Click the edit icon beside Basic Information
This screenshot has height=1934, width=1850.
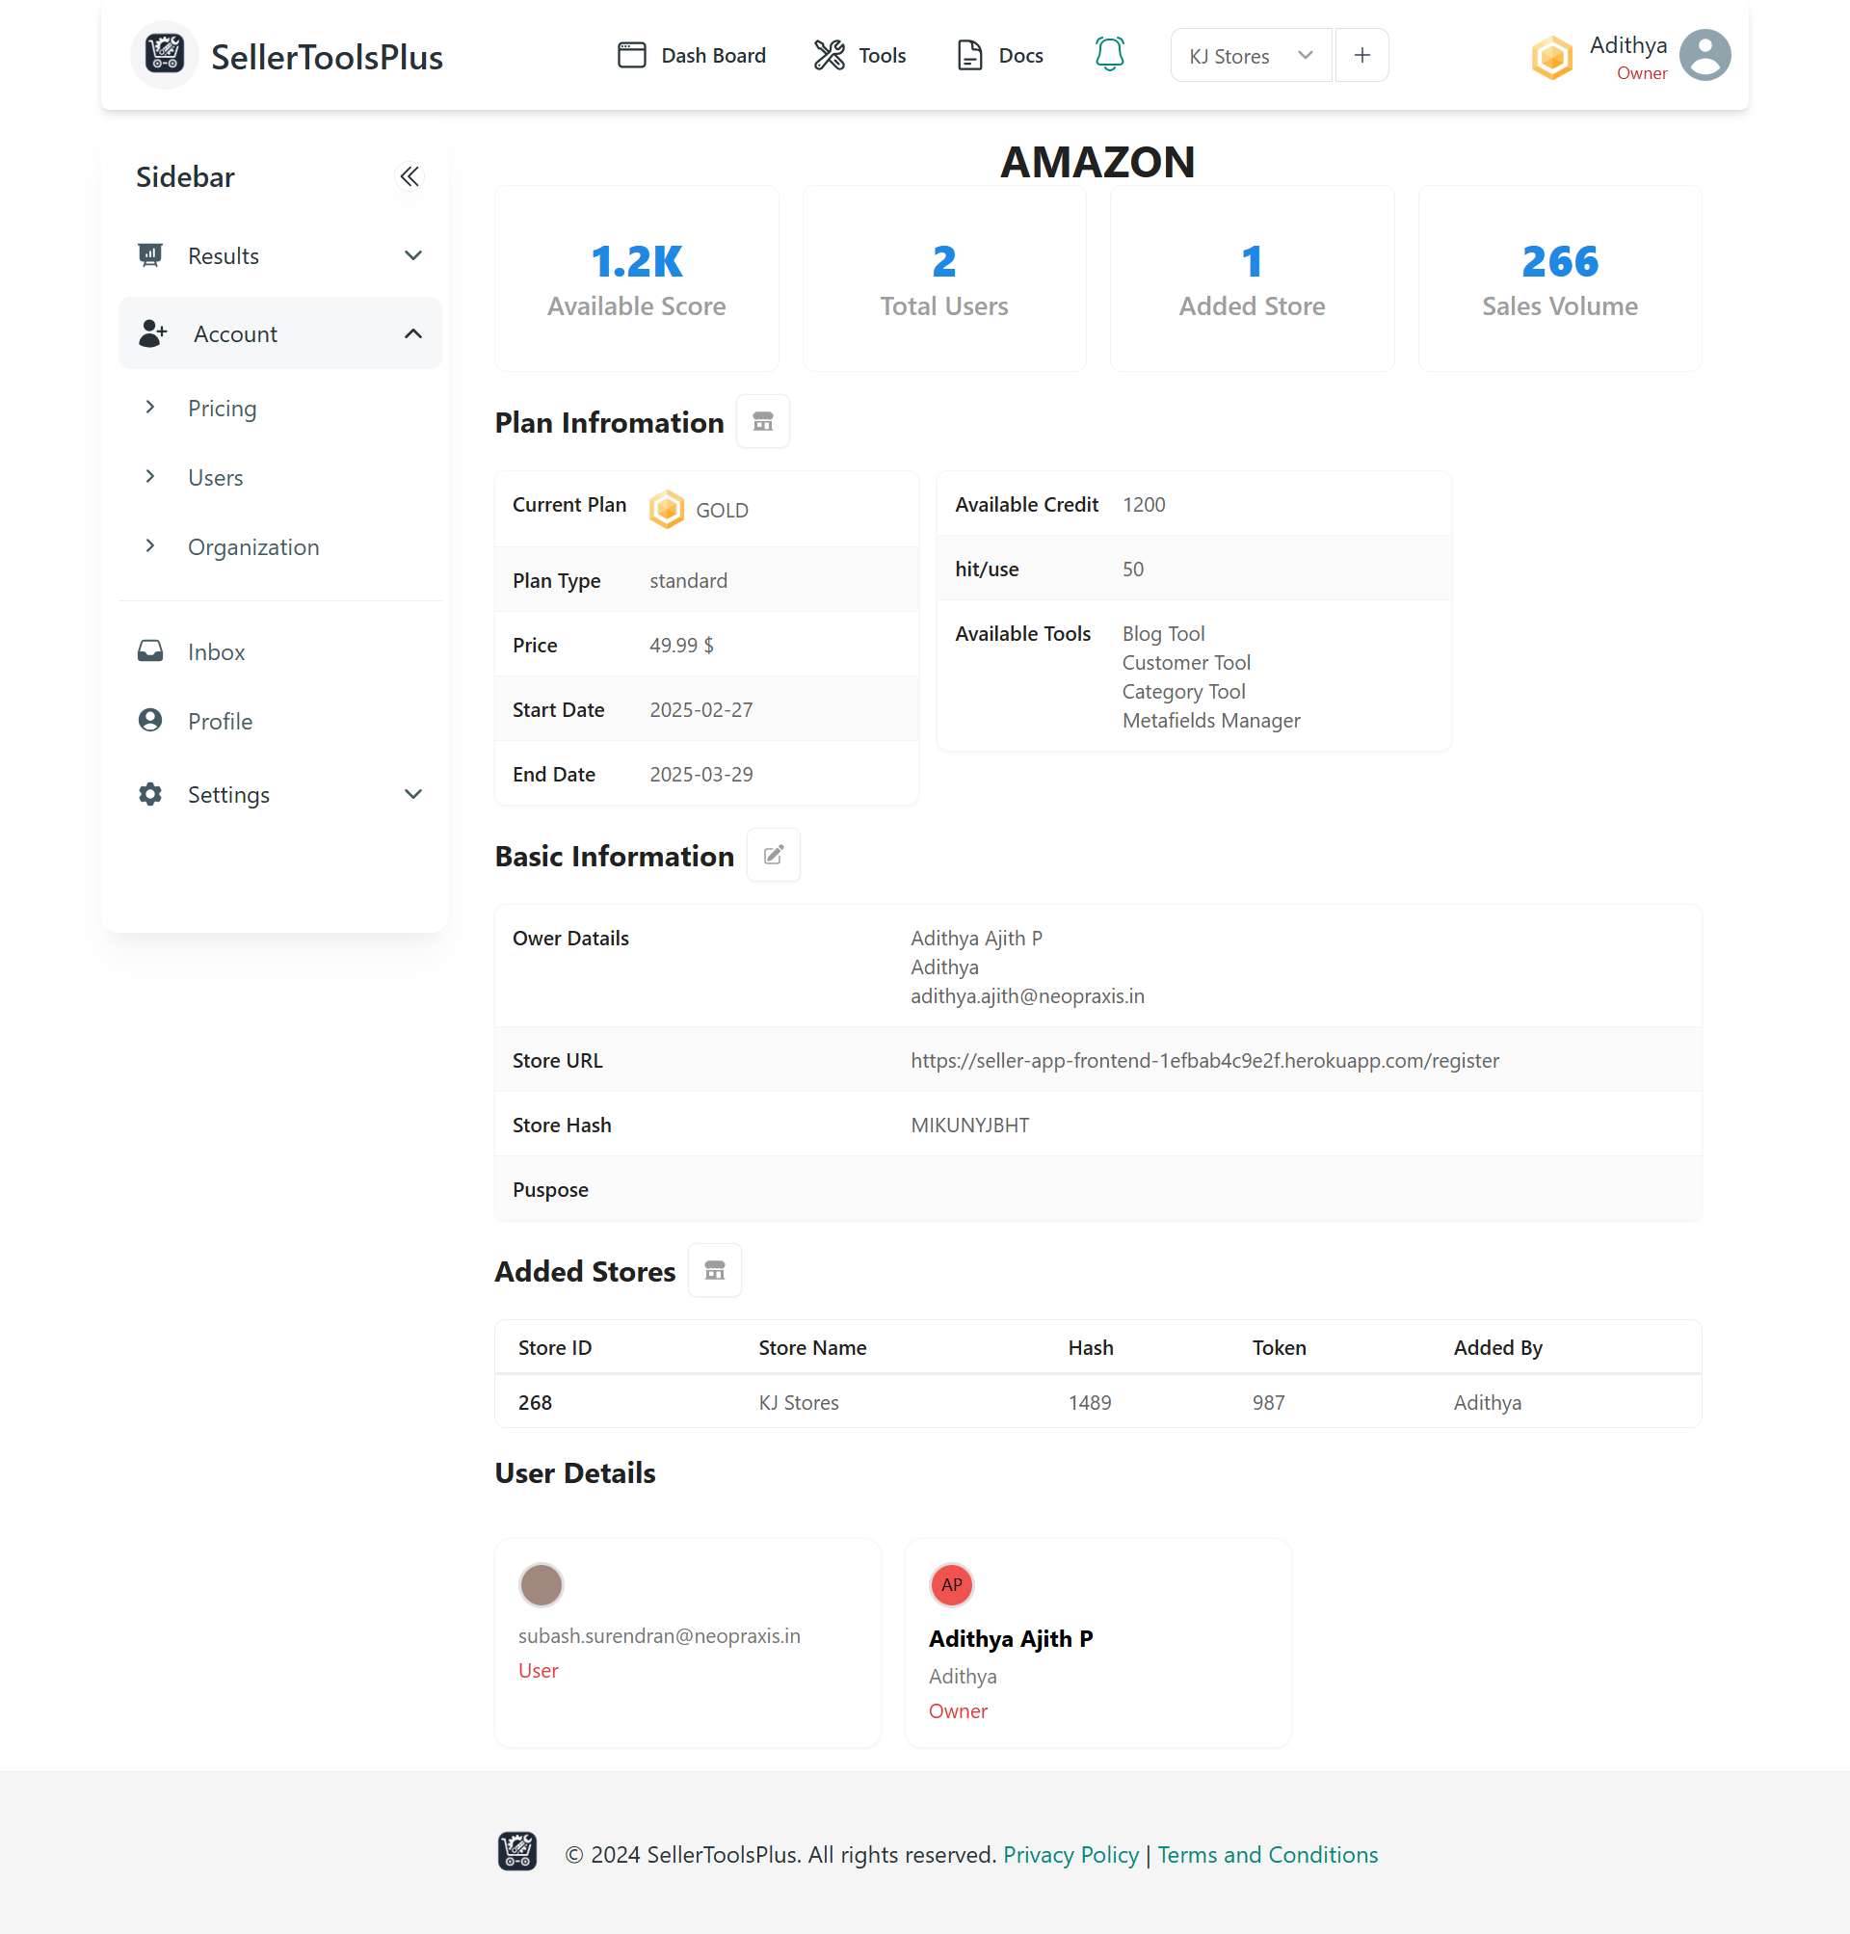773,855
